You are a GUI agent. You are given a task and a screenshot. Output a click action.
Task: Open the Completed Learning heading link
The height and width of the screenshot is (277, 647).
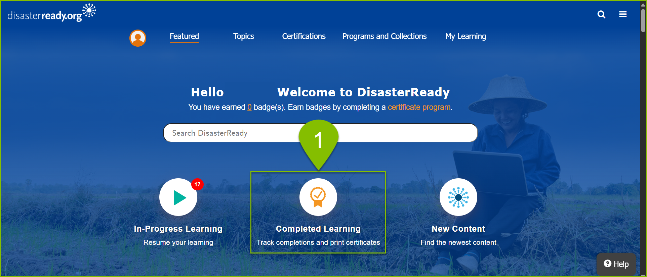point(318,229)
